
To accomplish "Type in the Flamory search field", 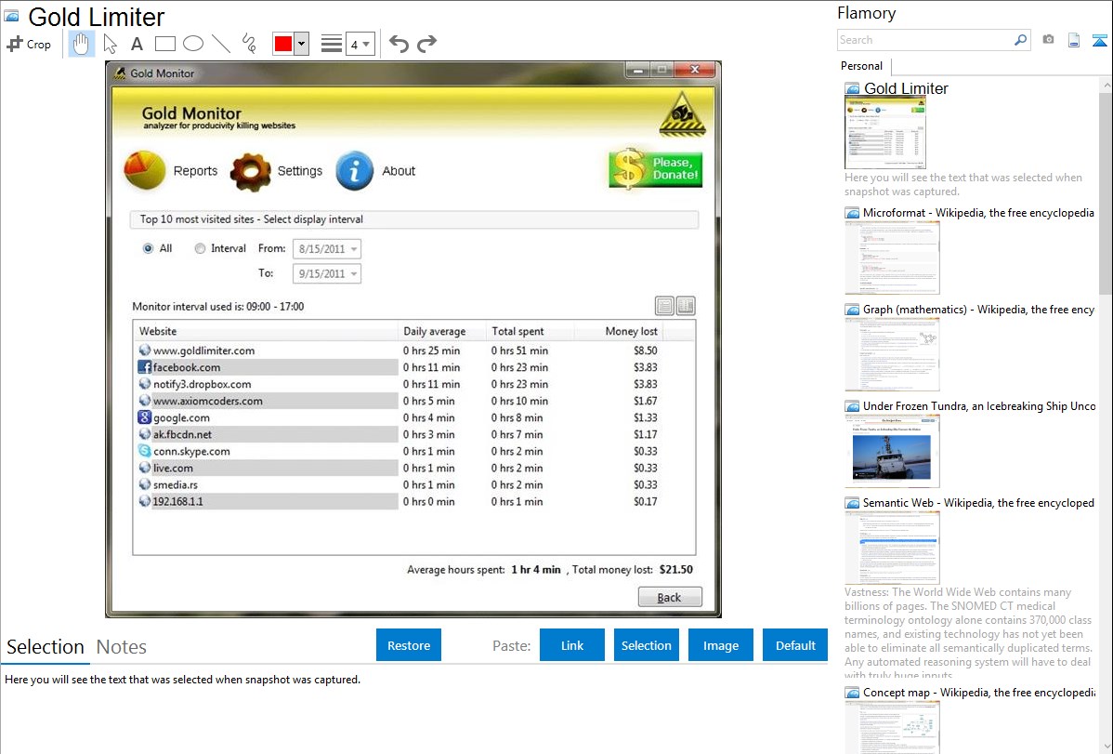I will pyautogui.click(x=925, y=40).
